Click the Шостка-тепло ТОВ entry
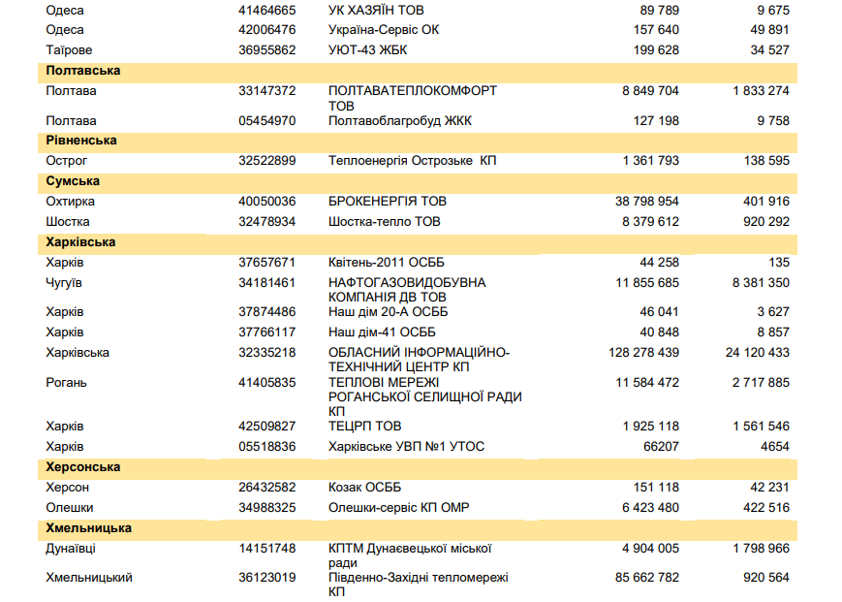Image resolution: width=842 pixels, height=602 pixels. (384, 222)
